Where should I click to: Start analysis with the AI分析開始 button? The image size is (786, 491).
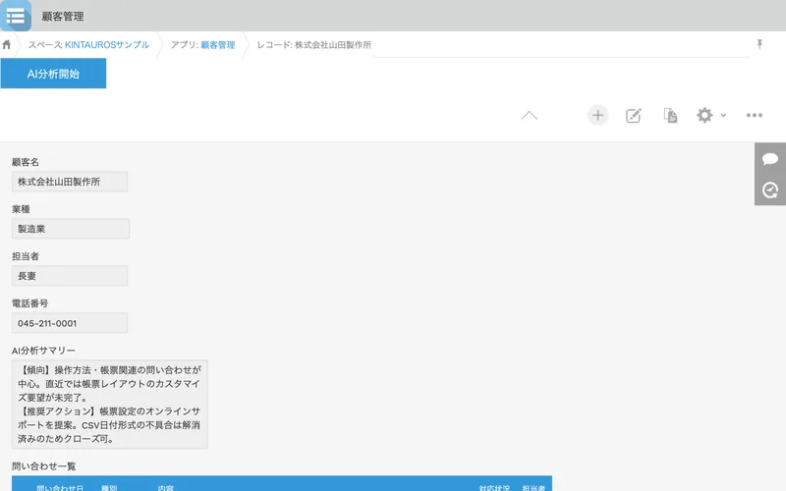click(x=53, y=74)
